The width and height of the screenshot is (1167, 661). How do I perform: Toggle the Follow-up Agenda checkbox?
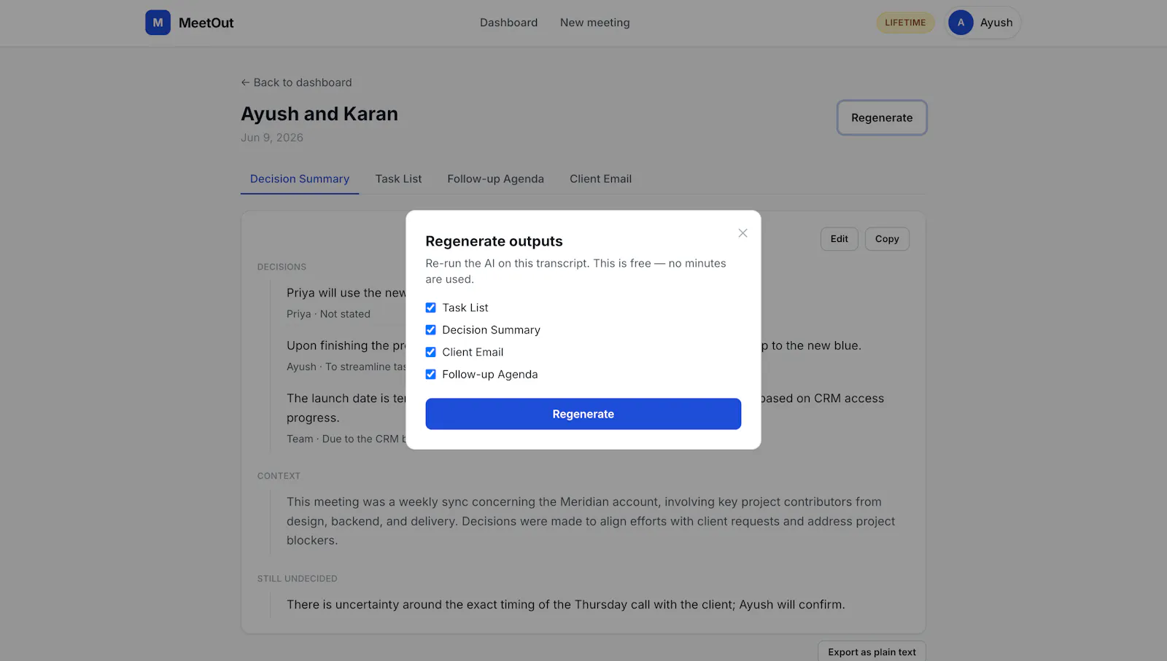pos(430,375)
